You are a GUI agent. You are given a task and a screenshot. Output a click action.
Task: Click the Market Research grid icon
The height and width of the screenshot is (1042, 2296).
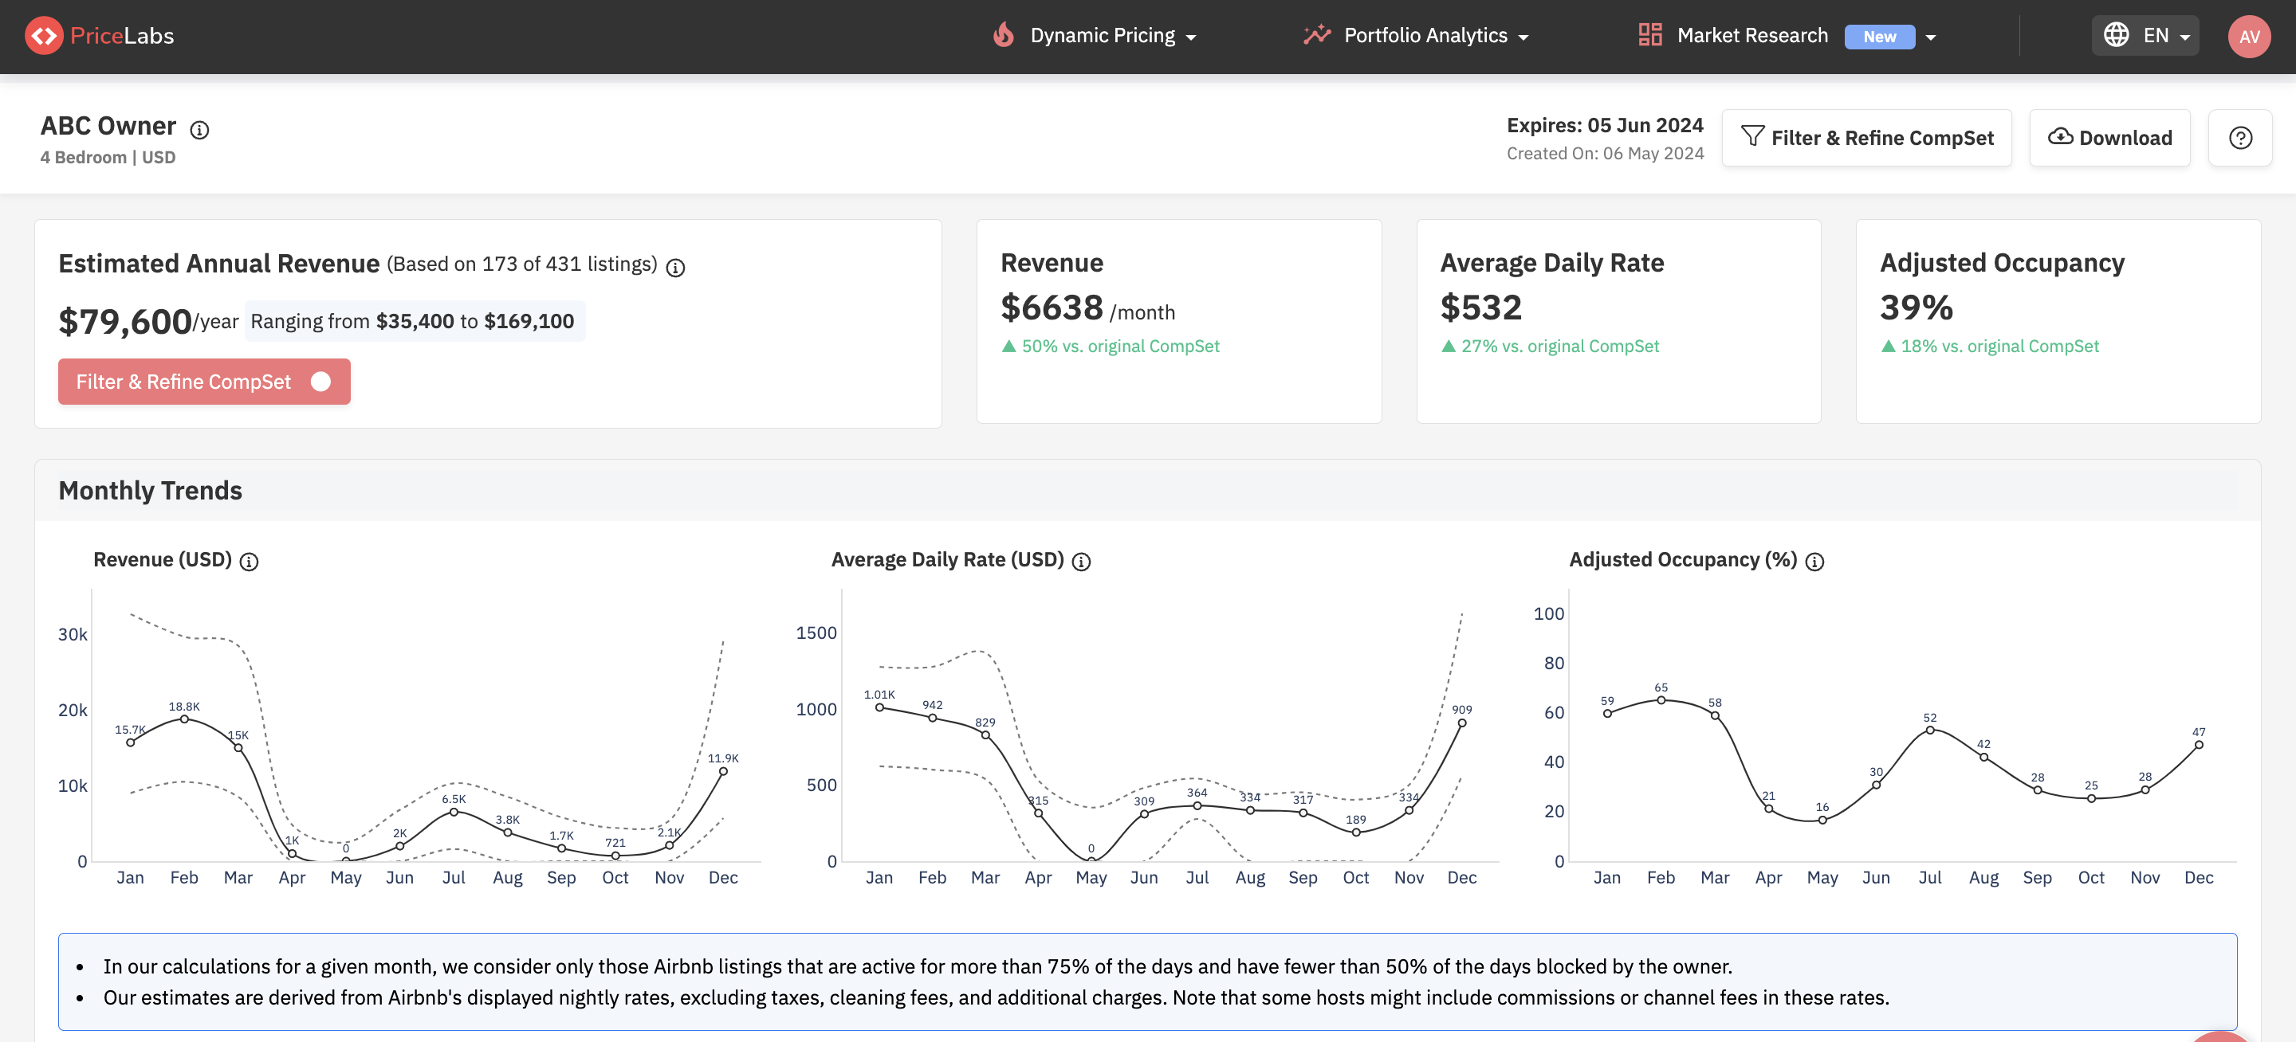(1652, 35)
